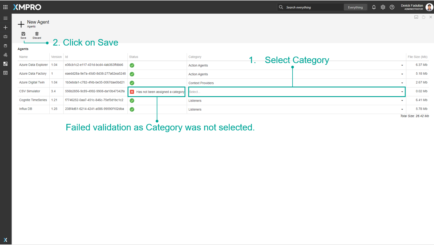Open the settings gear icon
The image size is (434, 245).
383,7
